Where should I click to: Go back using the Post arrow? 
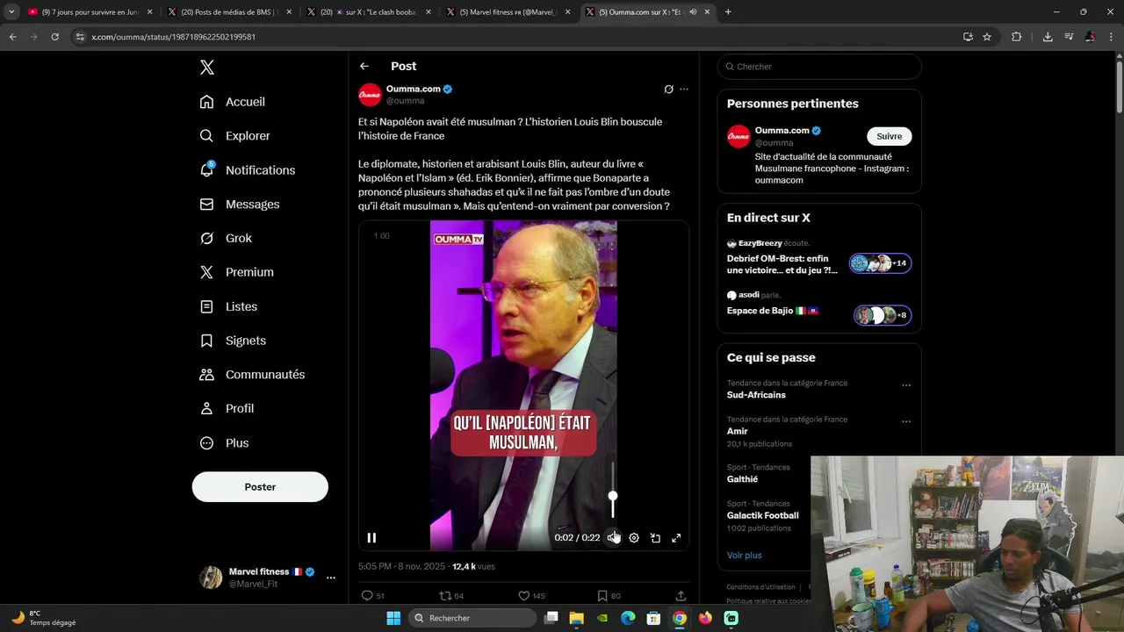coord(364,66)
